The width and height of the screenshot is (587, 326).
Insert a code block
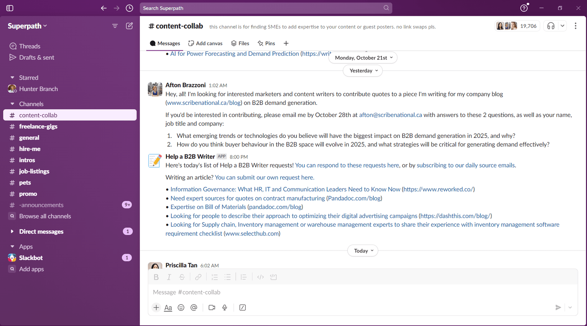click(x=273, y=277)
